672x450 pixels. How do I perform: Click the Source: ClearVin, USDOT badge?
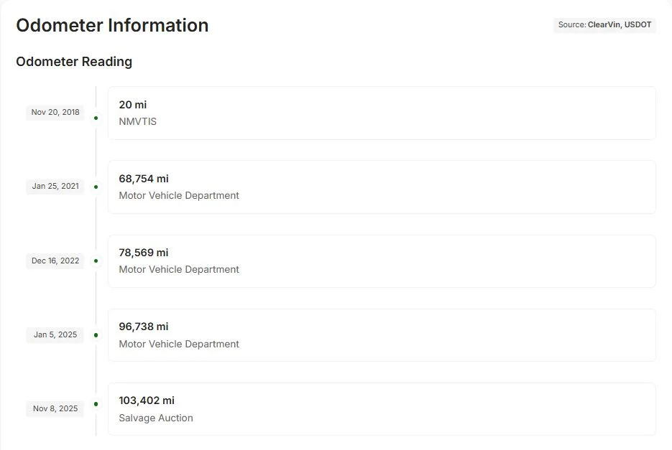pyautogui.click(x=604, y=25)
